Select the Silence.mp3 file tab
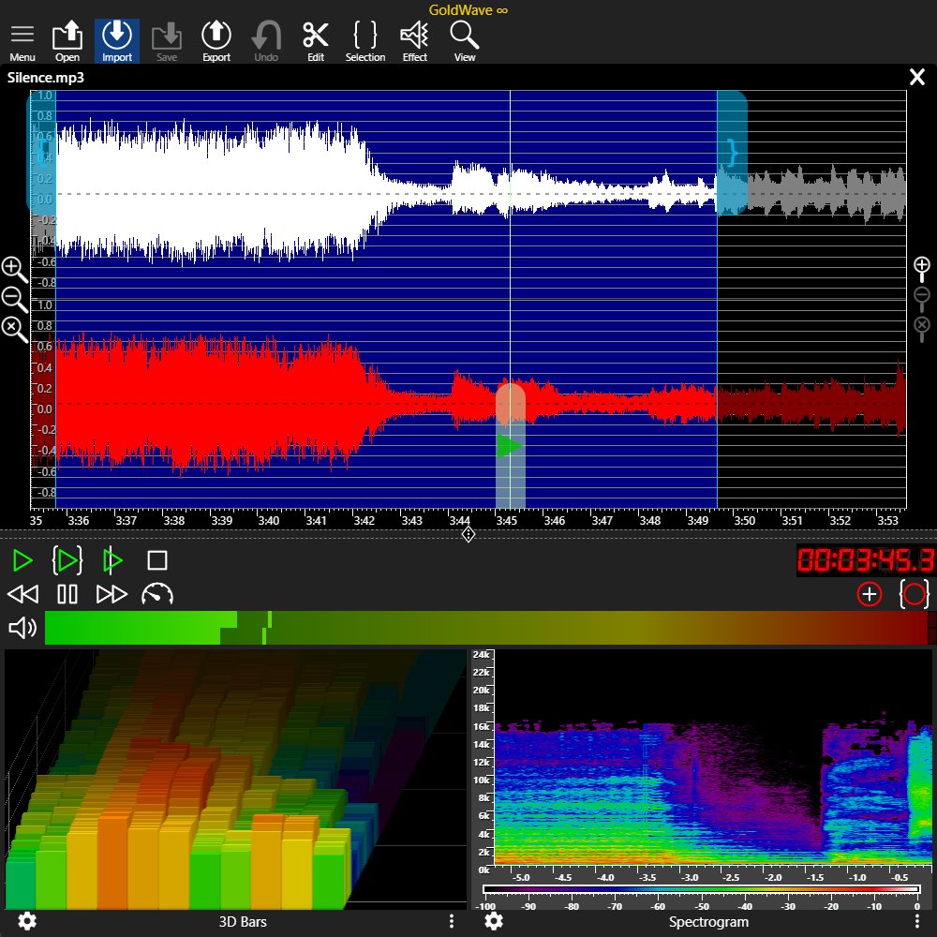This screenshot has width=937, height=937. click(x=45, y=78)
